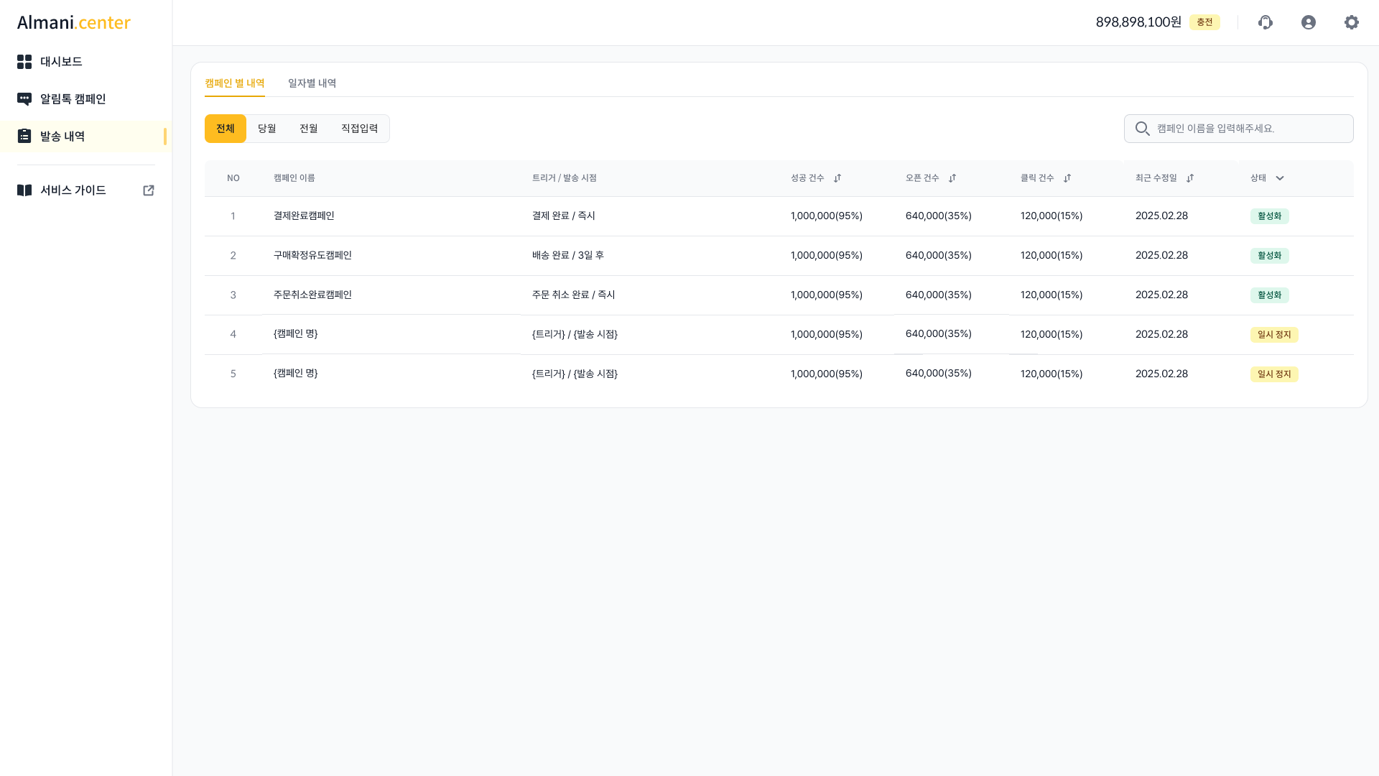Sort table by 오픈 건수 arrows
This screenshot has height=776, width=1379.
[x=952, y=178]
